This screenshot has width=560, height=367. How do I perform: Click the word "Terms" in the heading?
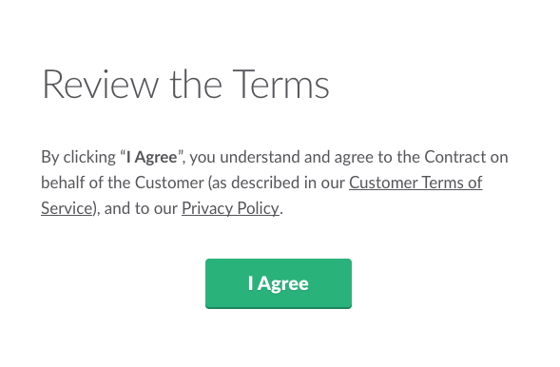tap(280, 85)
